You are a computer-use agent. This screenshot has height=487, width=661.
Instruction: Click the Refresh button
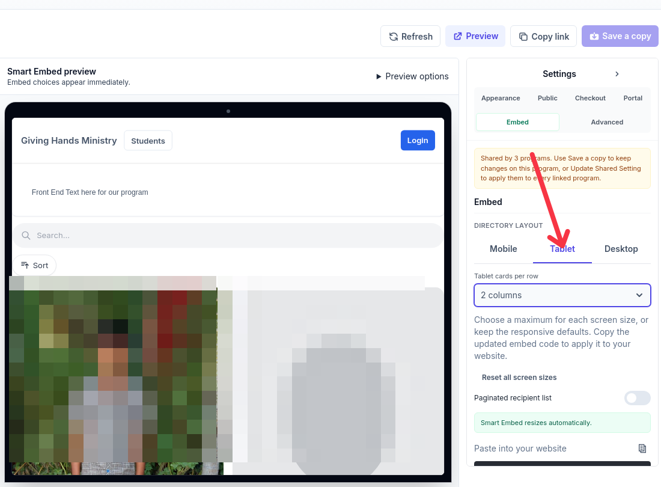(410, 36)
